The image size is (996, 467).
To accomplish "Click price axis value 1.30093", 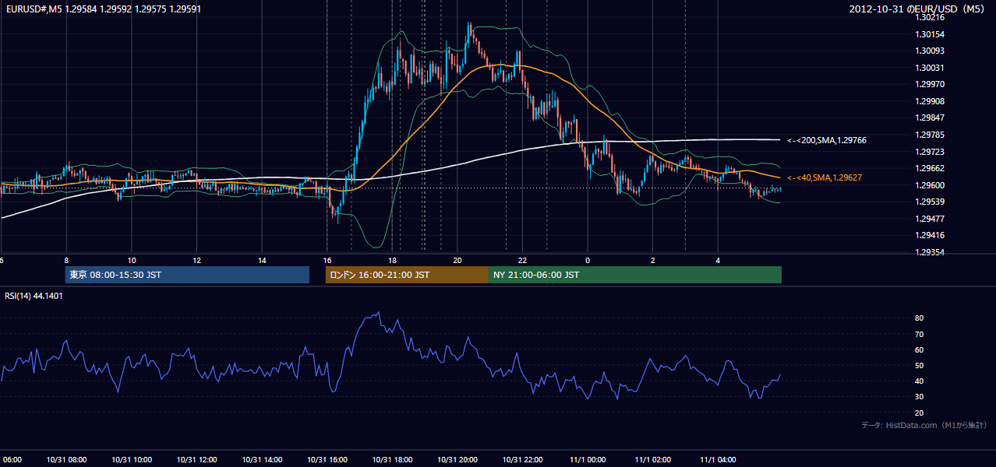I will click(931, 51).
